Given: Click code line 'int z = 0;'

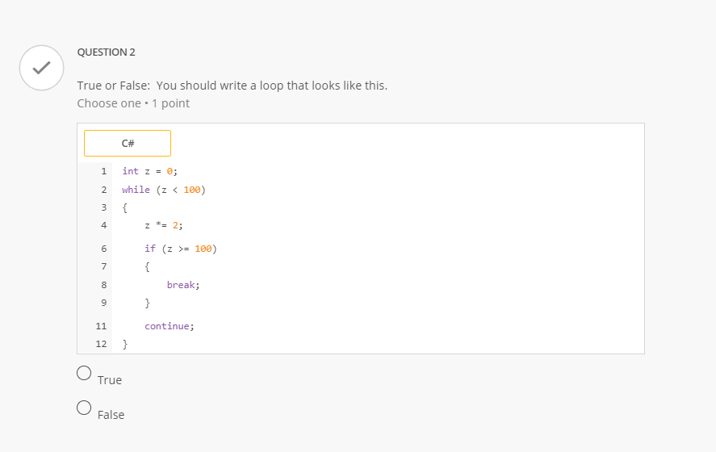Looking at the screenshot, I should (x=150, y=171).
